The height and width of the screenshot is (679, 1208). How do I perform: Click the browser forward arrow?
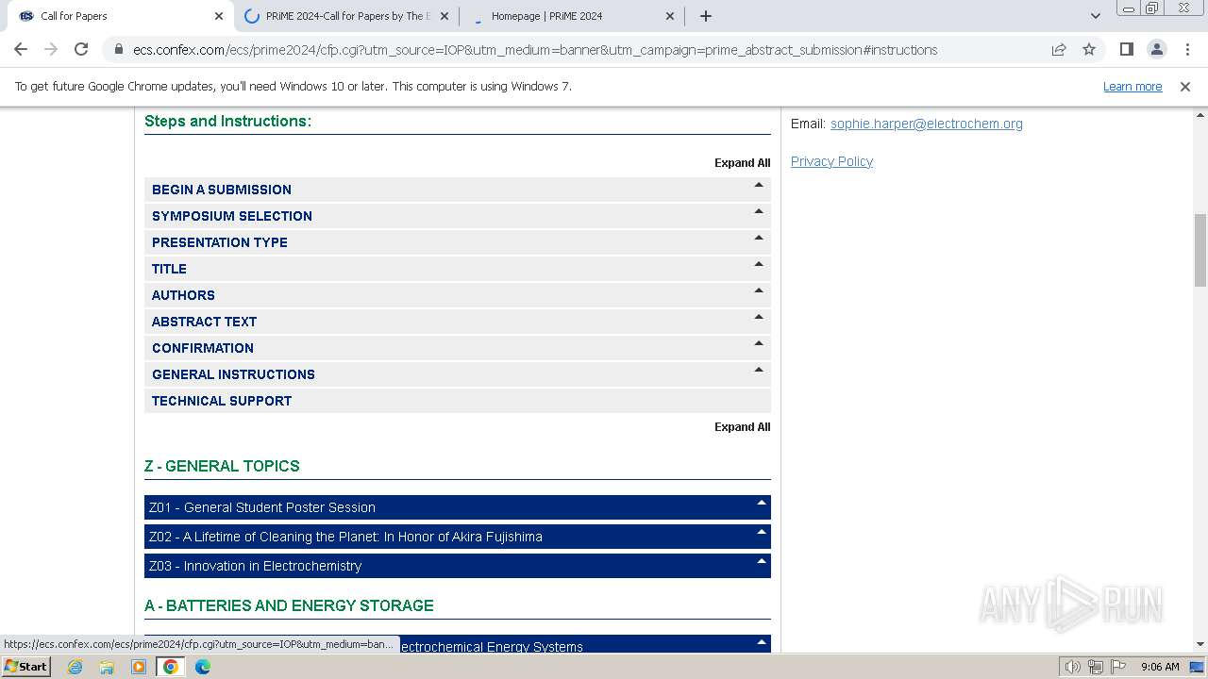pos(51,49)
